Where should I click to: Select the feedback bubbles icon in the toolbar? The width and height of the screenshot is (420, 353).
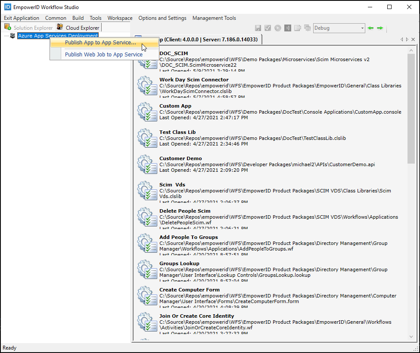[307, 28]
